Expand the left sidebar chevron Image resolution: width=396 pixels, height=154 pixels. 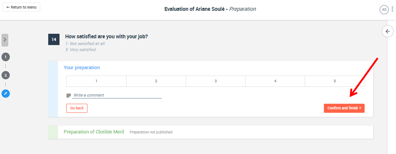(5, 40)
